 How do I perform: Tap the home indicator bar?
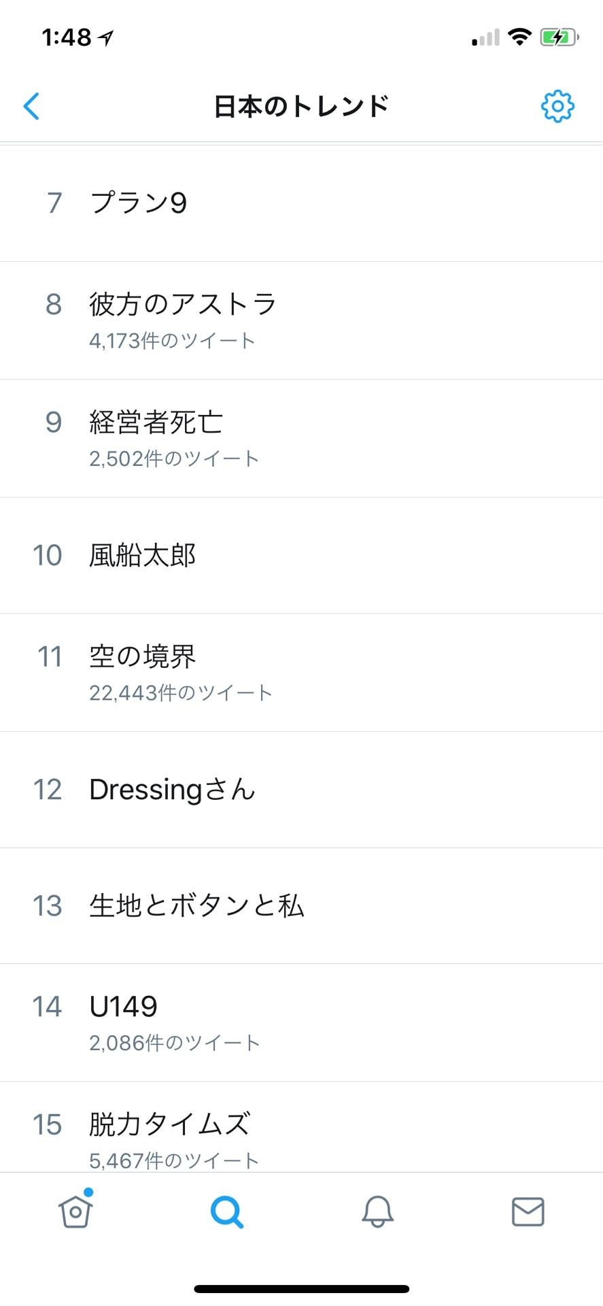[301, 1288]
